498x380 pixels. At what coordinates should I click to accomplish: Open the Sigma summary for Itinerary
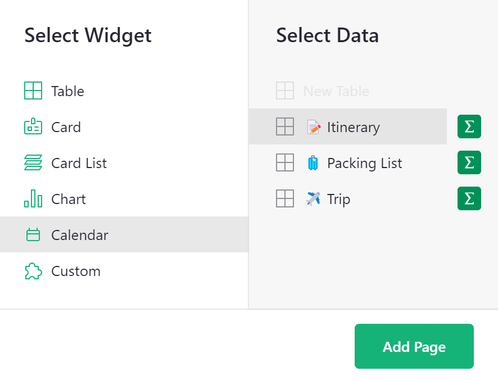(469, 126)
